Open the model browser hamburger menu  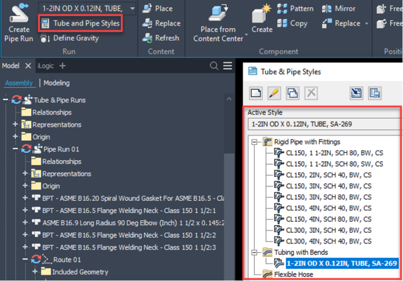click(227, 66)
